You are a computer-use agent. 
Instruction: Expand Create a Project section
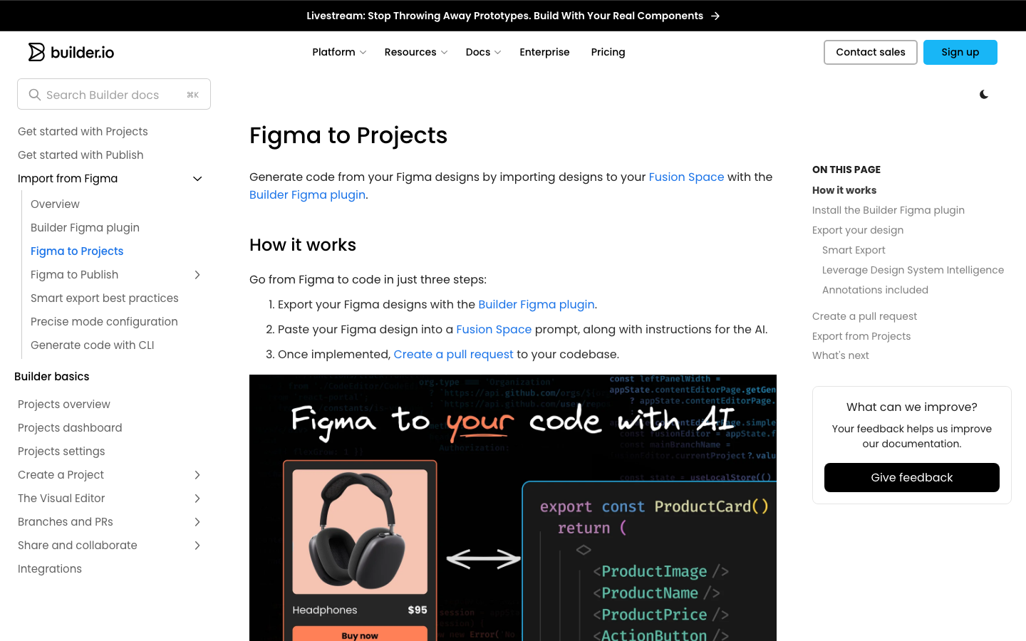[x=197, y=475]
